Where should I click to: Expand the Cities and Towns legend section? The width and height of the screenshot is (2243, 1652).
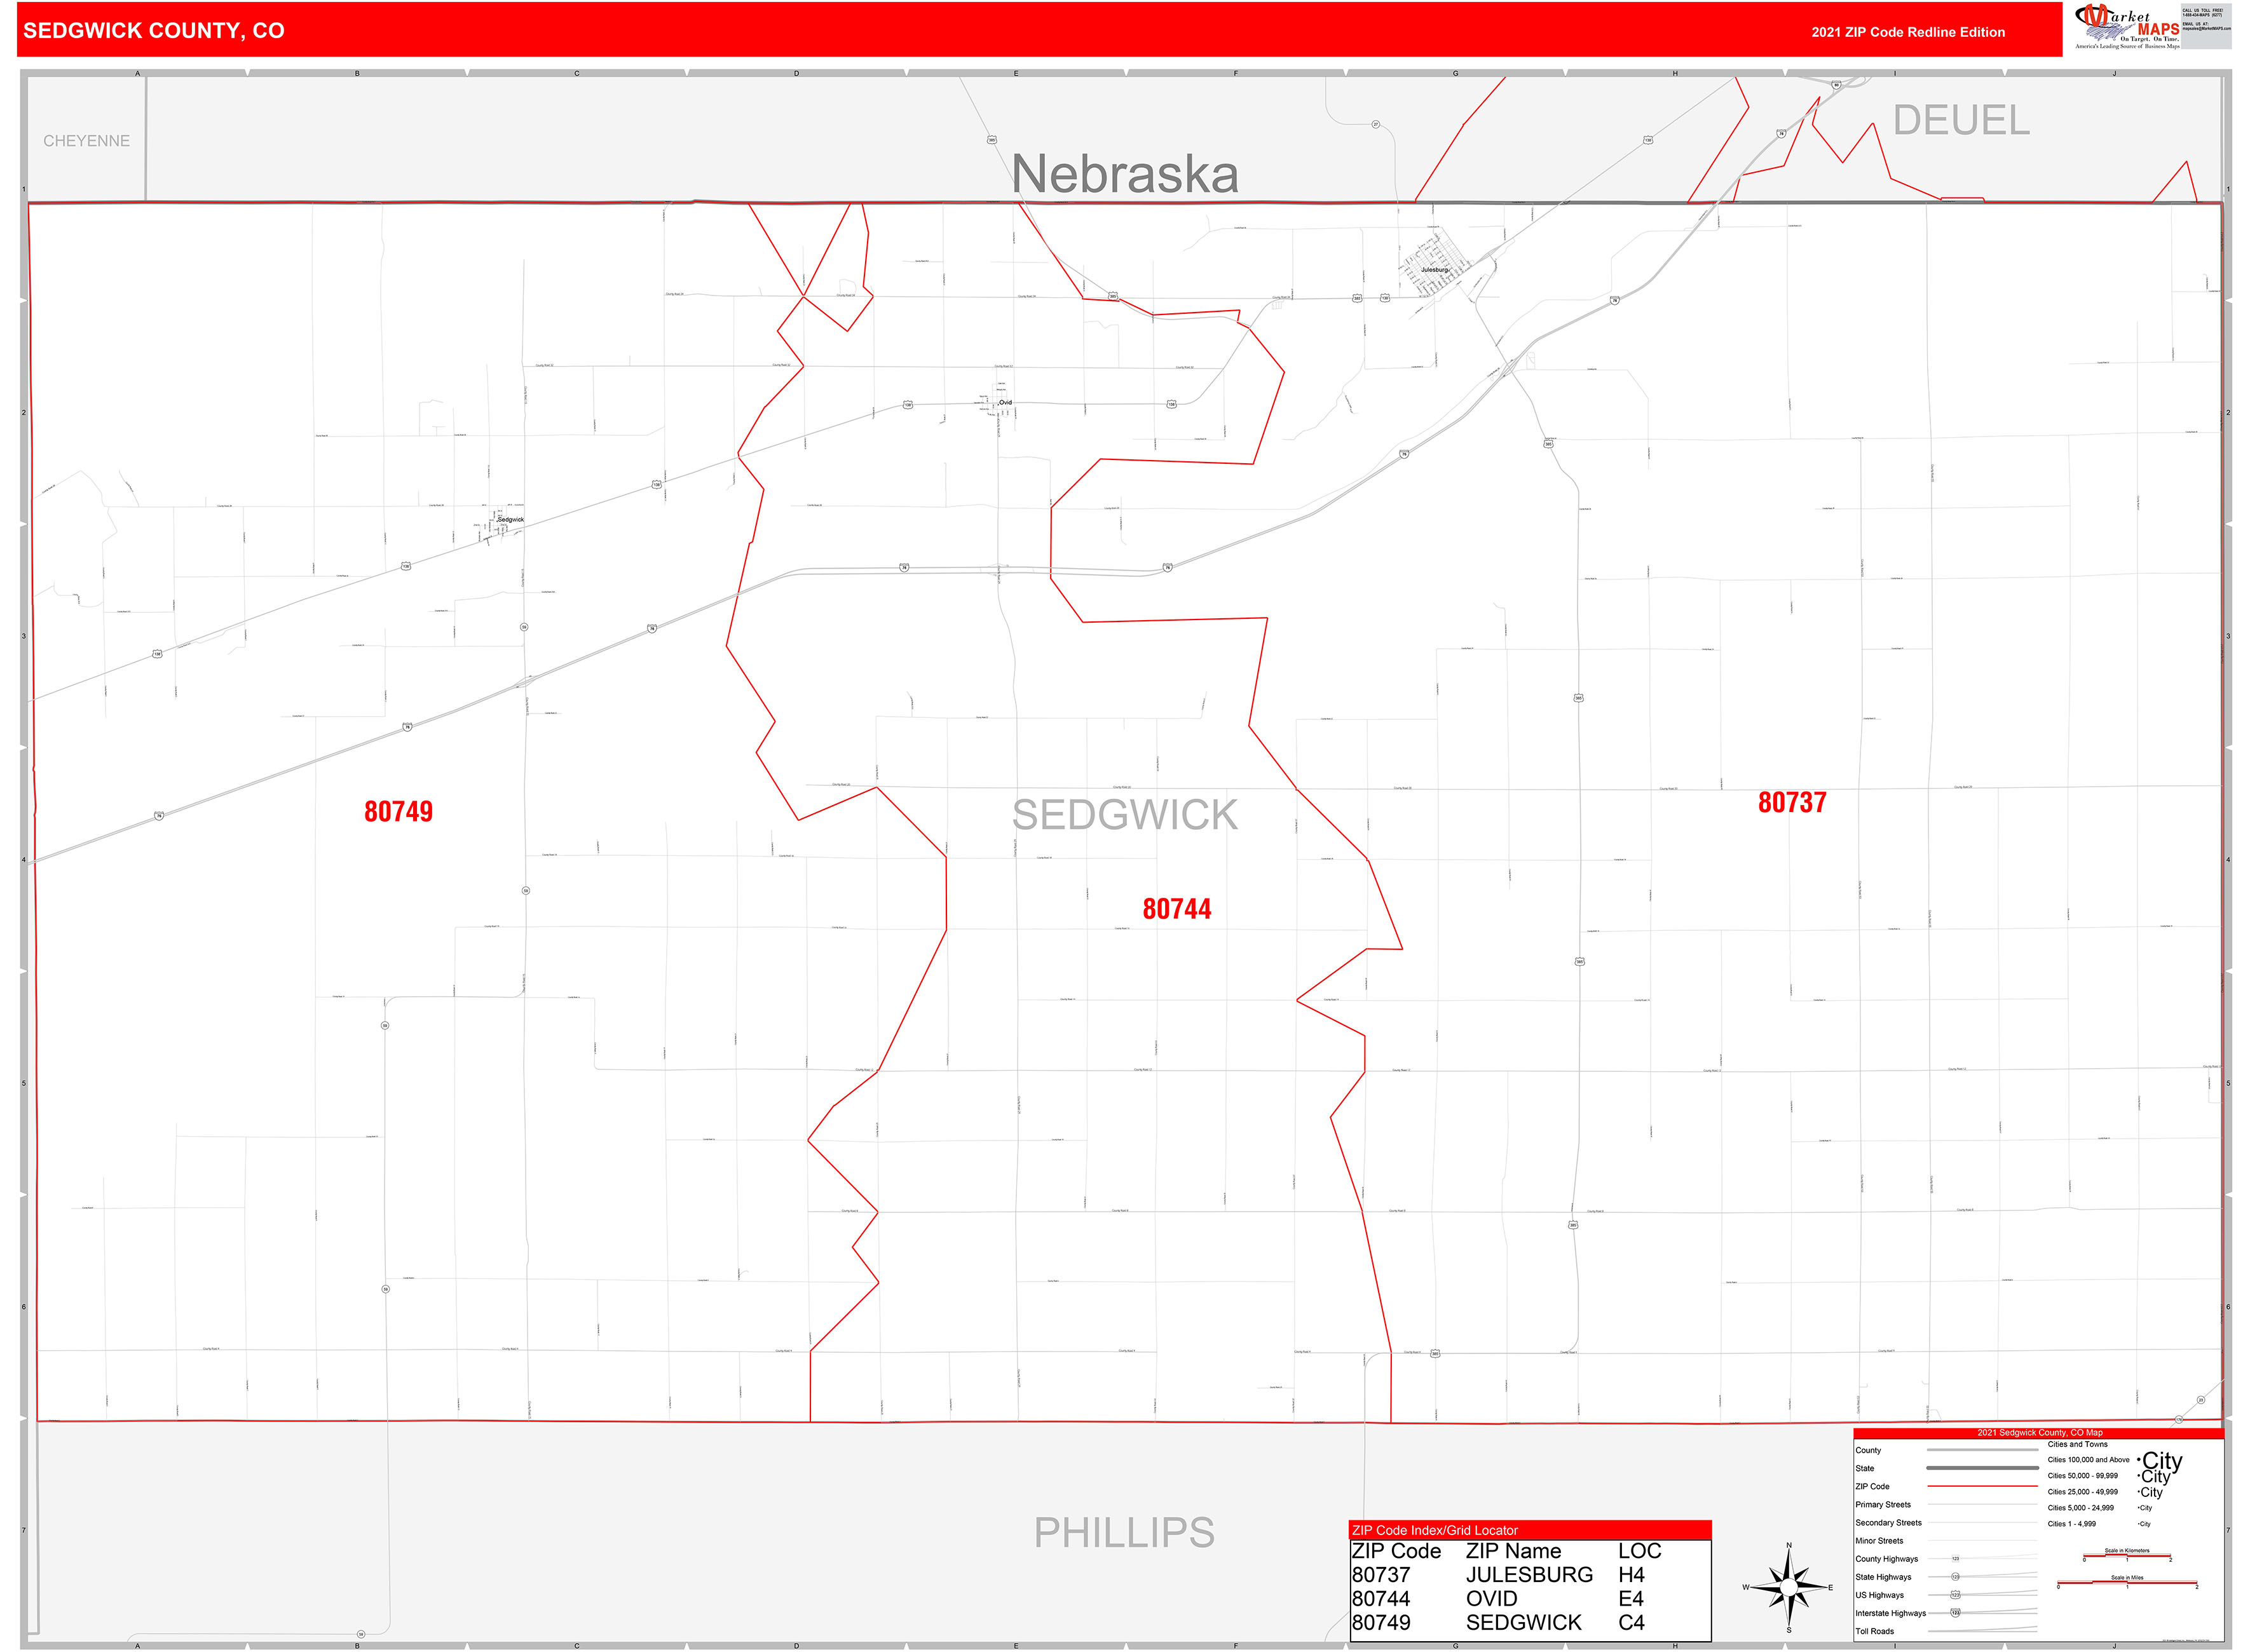[2078, 1445]
